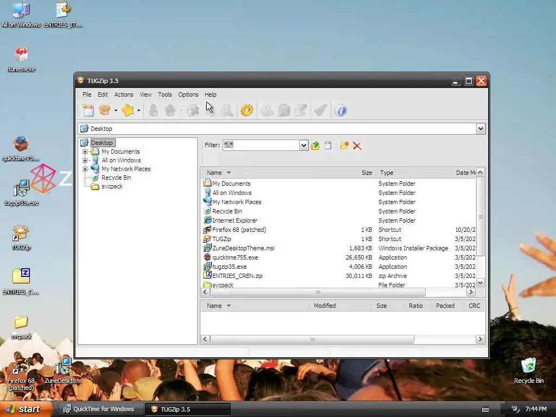Open the dropdown arrow beside Open Archive icon

click(116, 111)
